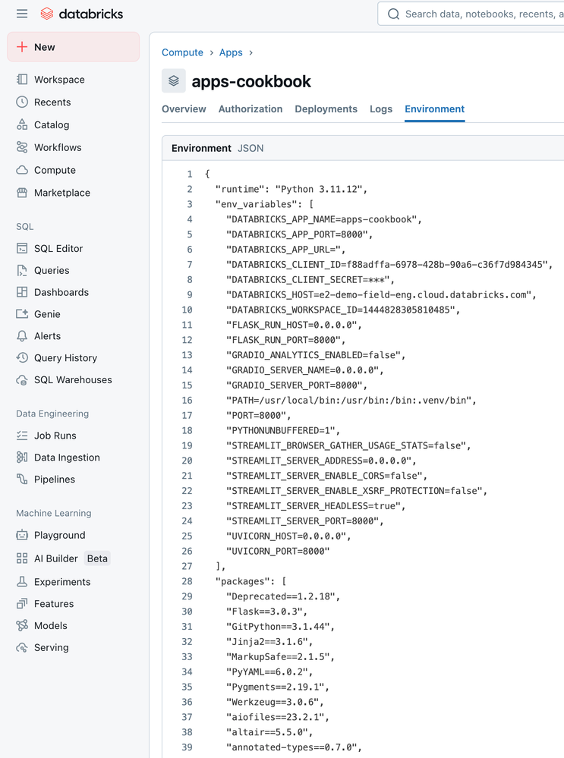Click the Dashboards icon
This screenshot has width=564, height=758.
click(22, 292)
